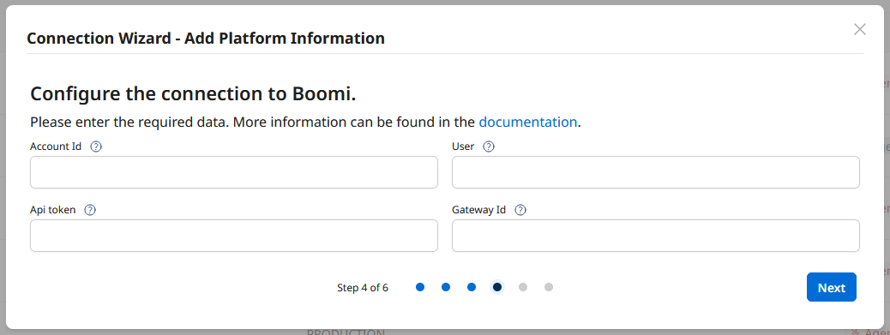Jump to the first wizard step dot

(420, 287)
